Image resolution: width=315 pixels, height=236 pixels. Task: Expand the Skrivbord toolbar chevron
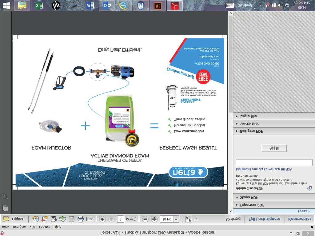pos(255,8)
